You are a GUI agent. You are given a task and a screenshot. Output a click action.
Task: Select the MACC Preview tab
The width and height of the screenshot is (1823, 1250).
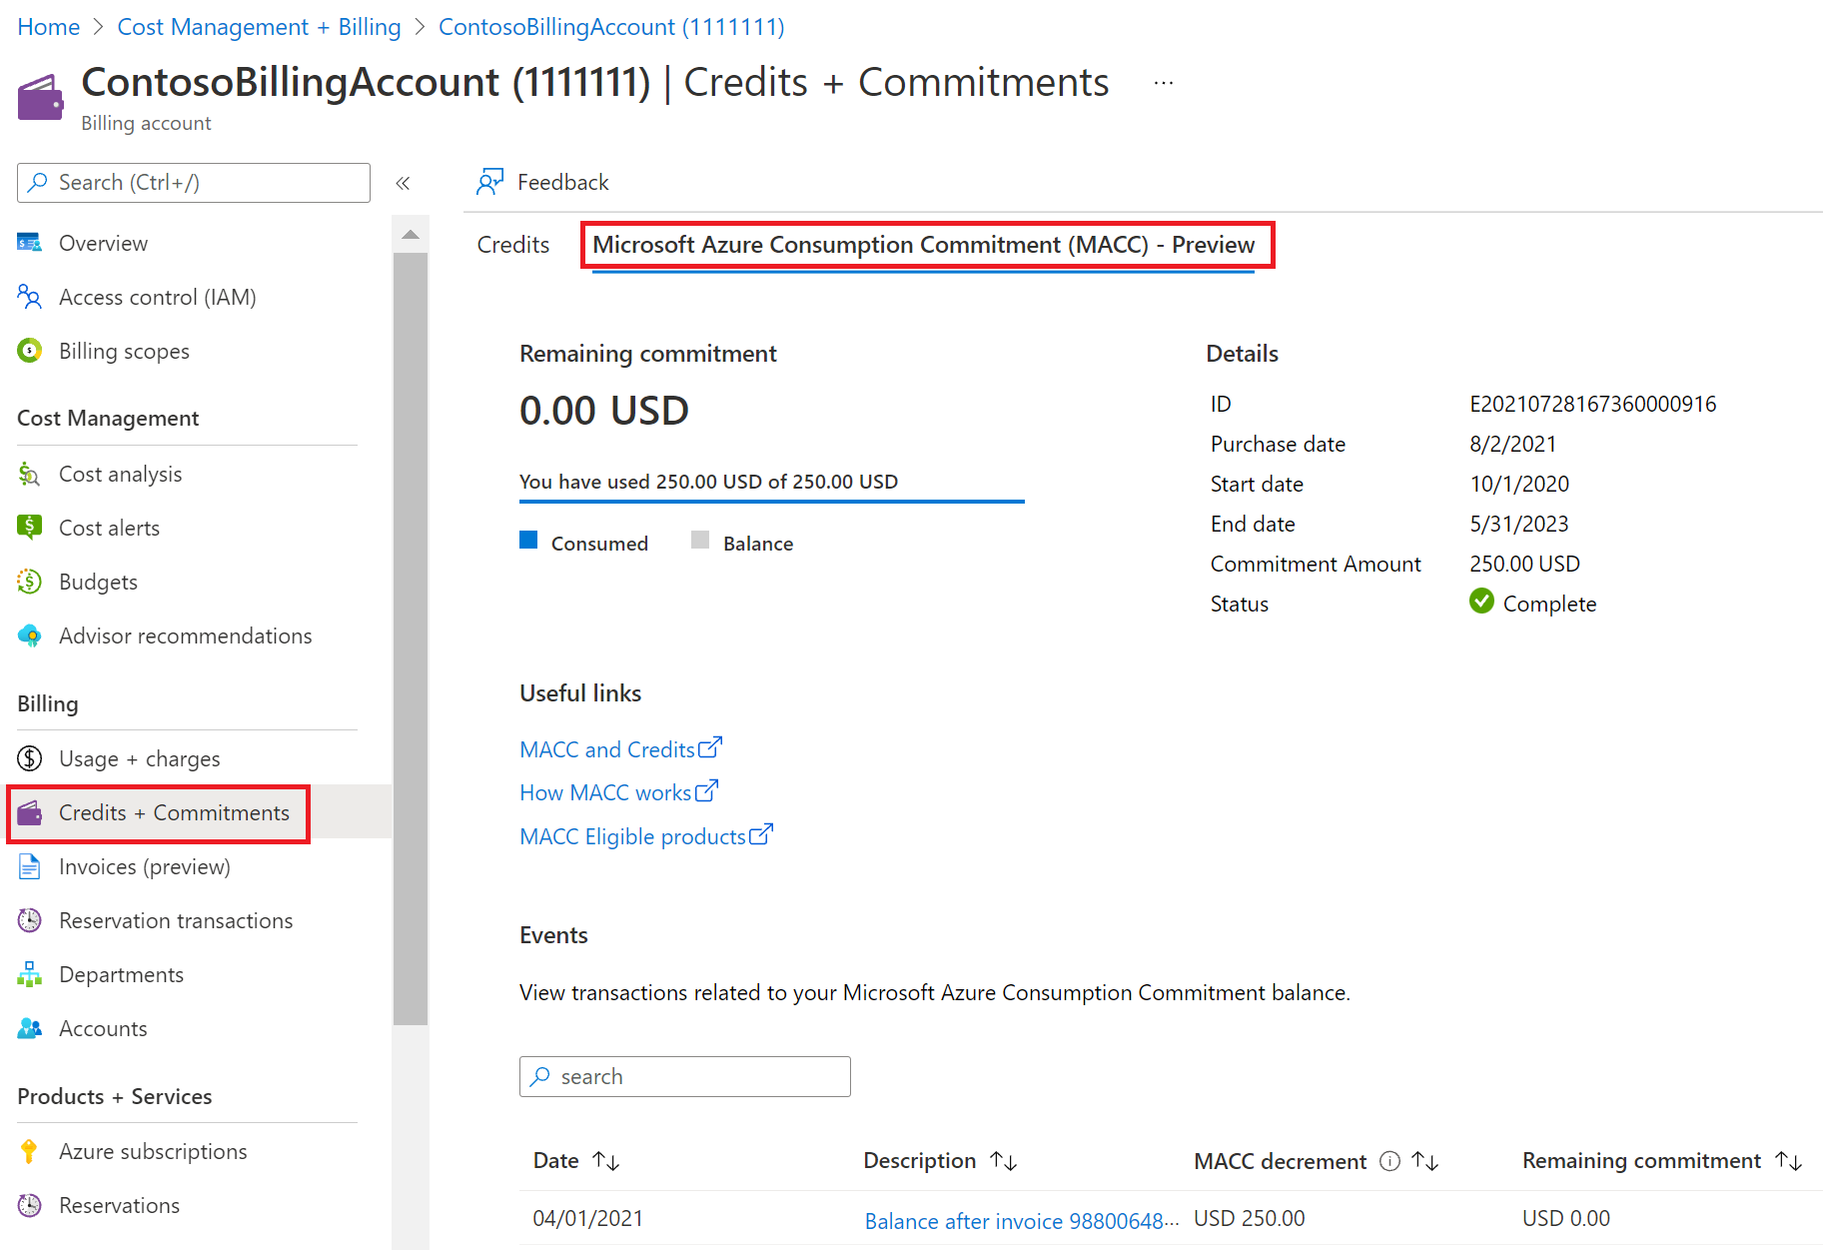point(923,245)
